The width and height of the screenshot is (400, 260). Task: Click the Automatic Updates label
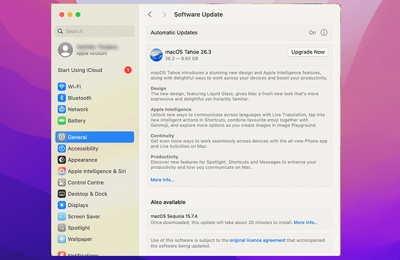(x=174, y=33)
